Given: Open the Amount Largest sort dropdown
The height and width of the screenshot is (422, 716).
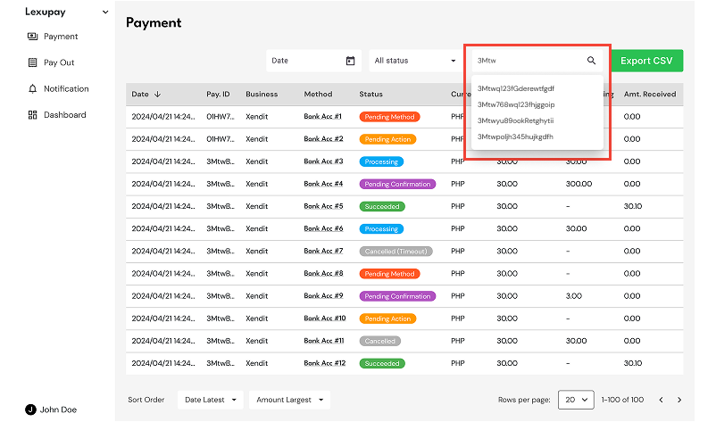Looking at the screenshot, I should click(289, 400).
